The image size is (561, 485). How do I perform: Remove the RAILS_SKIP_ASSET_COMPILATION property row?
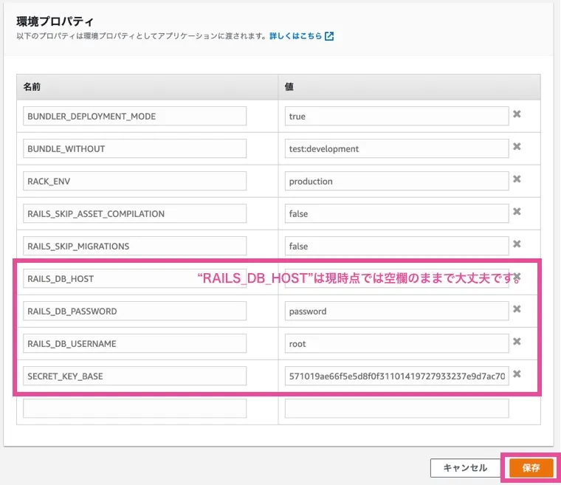517,212
